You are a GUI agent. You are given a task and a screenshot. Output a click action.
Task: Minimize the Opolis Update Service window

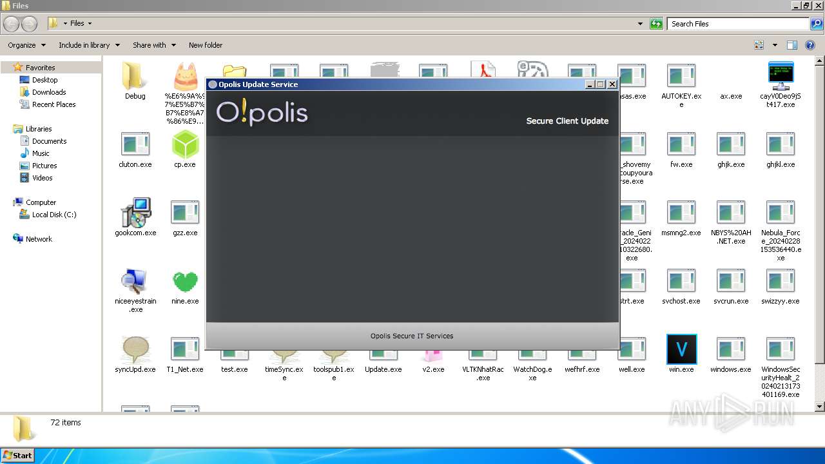point(590,84)
